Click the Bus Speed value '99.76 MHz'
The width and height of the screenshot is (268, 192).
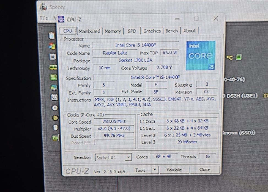coord(114,135)
